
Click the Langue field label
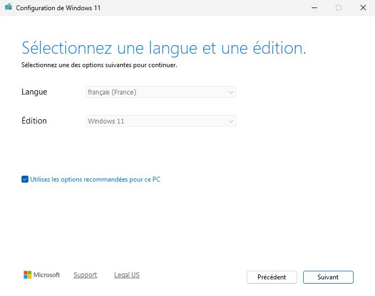pos(34,92)
